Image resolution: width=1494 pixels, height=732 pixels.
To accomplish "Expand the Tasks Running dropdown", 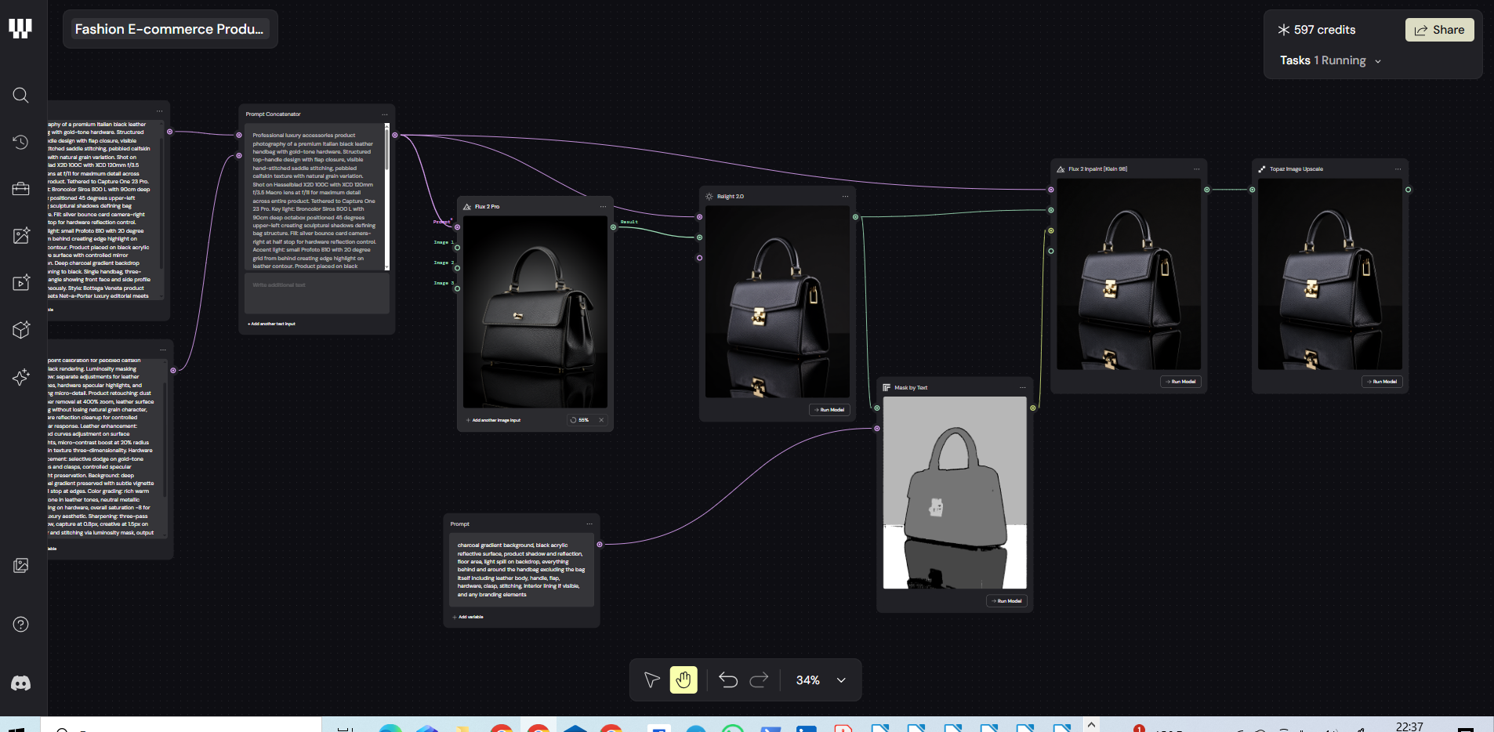I will pyautogui.click(x=1378, y=60).
